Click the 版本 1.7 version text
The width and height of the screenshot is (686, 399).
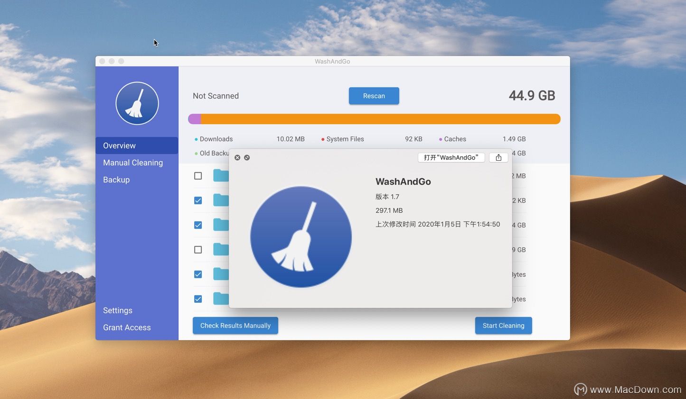(387, 197)
